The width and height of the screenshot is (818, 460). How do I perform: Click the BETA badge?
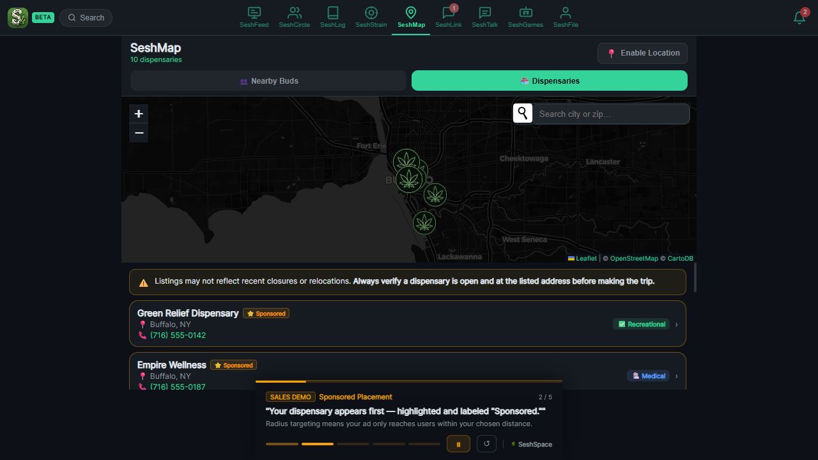pos(43,17)
